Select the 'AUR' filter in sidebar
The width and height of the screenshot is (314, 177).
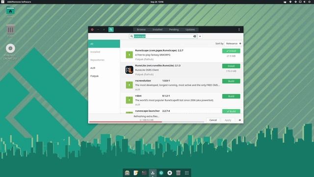(104, 68)
